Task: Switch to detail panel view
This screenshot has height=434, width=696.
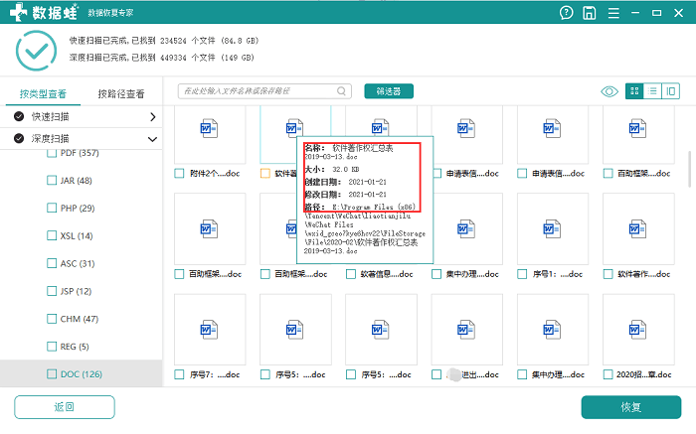Action: (670, 91)
